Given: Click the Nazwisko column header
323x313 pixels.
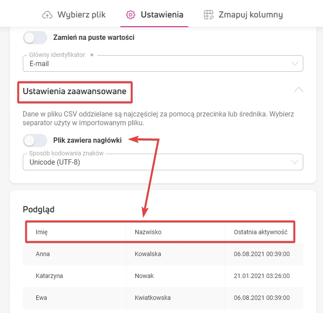Looking at the screenshot, I should (x=148, y=232).
